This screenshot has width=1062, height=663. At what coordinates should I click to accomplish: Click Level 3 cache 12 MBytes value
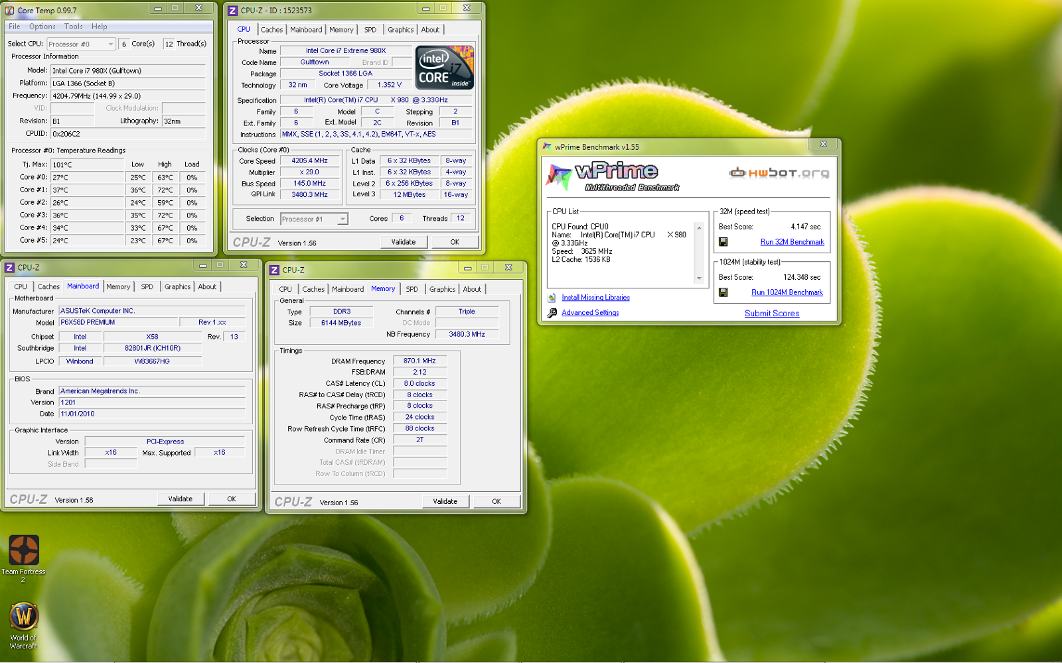(410, 195)
